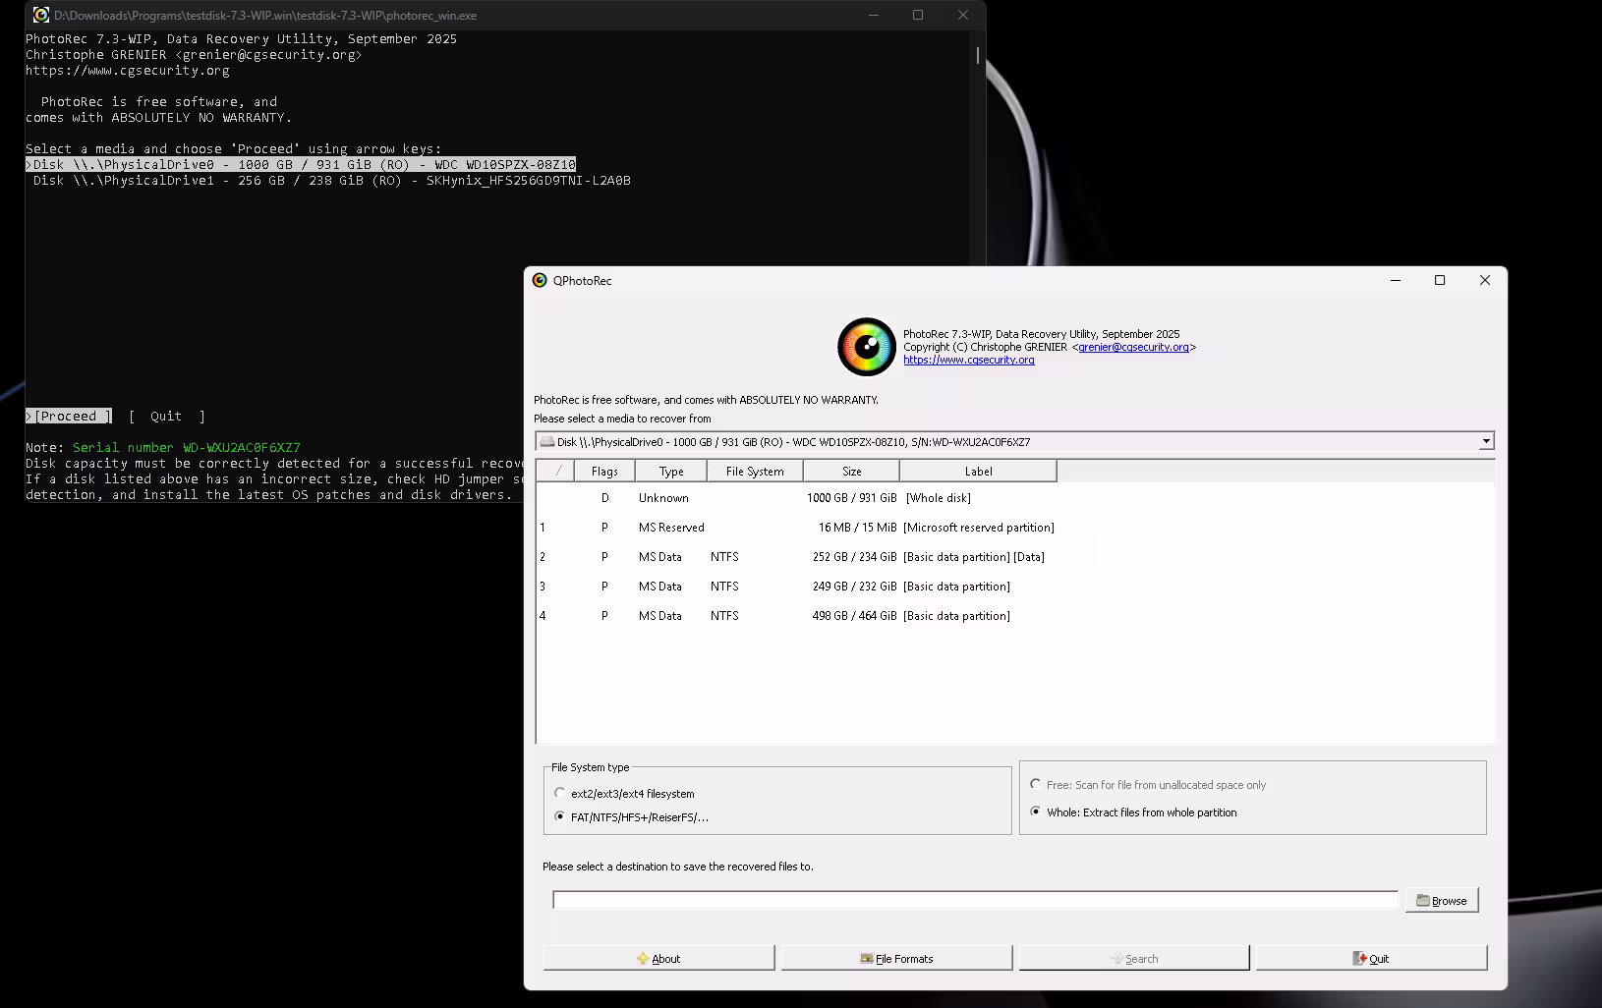Click the File System column header
This screenshot has width=1602, height=1008.
pyautogui.click(x=755, y=472)
